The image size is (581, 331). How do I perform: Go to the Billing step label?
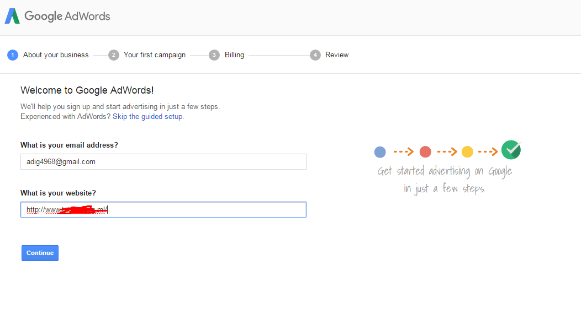tap(234, 55)
